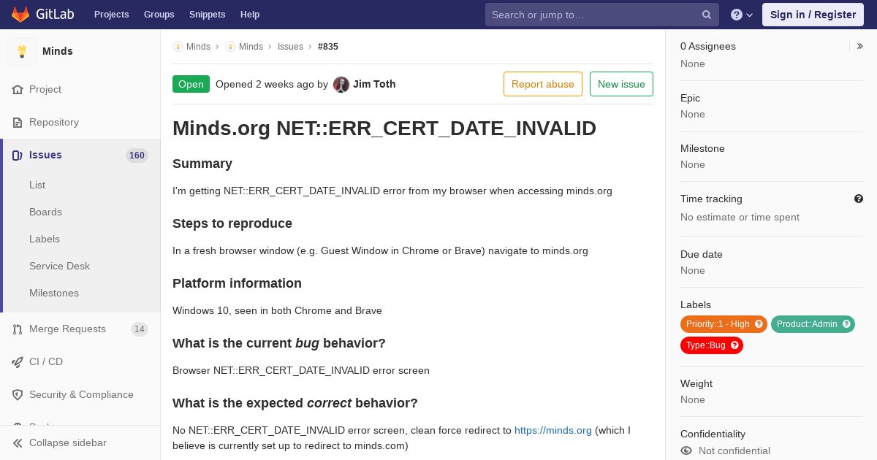Viewport: 877px width, 460px height.
Task: Open the Repository sidebar item
Action: [80, 123]
